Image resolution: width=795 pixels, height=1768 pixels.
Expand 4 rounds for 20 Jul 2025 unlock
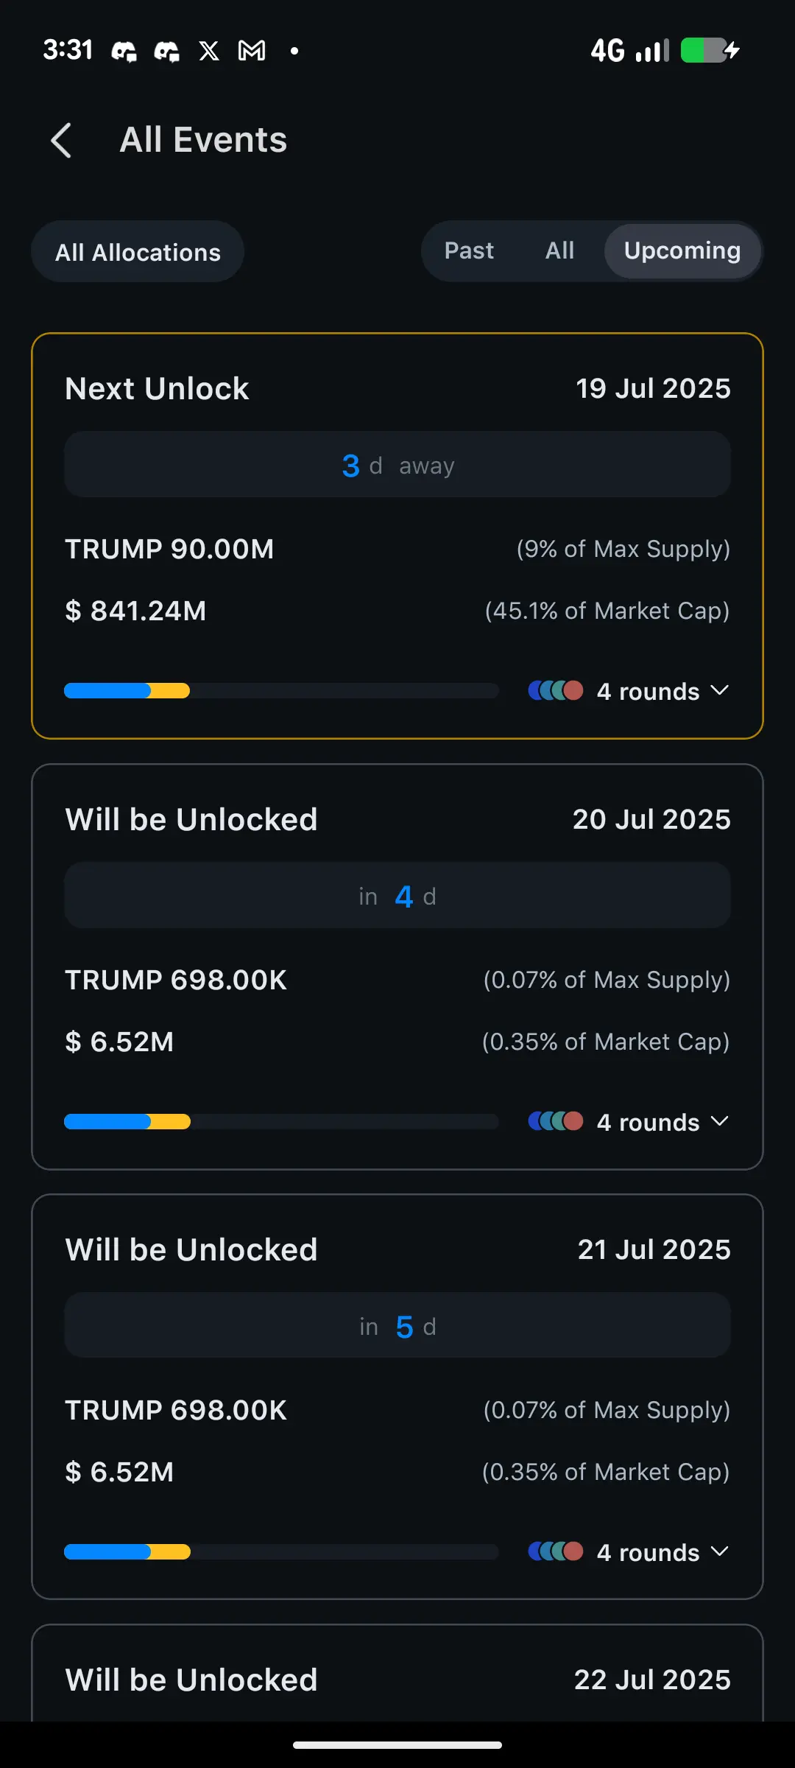click(662, 1122)
